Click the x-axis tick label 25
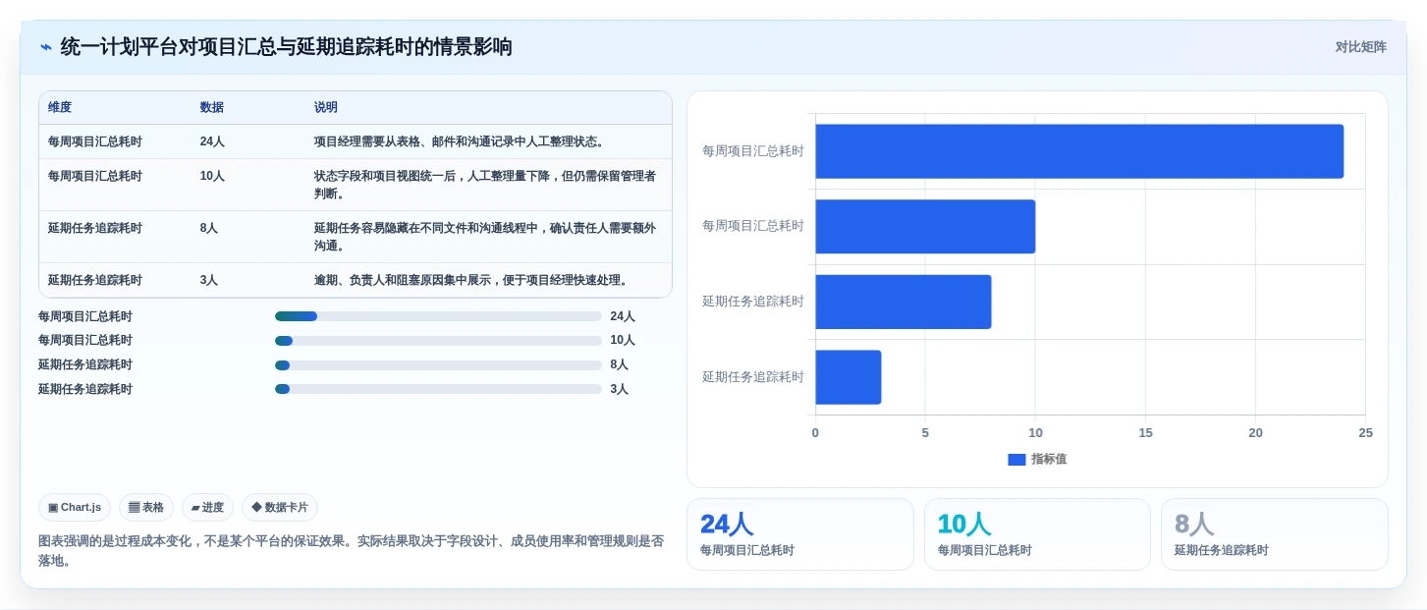1427x610 pixels. tap(1365, 433)
